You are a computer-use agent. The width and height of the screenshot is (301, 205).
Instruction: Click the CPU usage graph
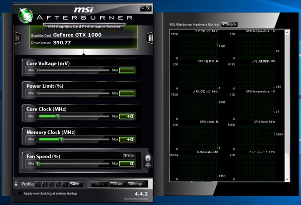(x=199, y=137)
